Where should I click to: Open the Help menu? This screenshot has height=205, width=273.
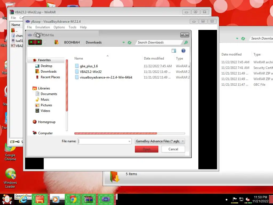pos(83,27)
